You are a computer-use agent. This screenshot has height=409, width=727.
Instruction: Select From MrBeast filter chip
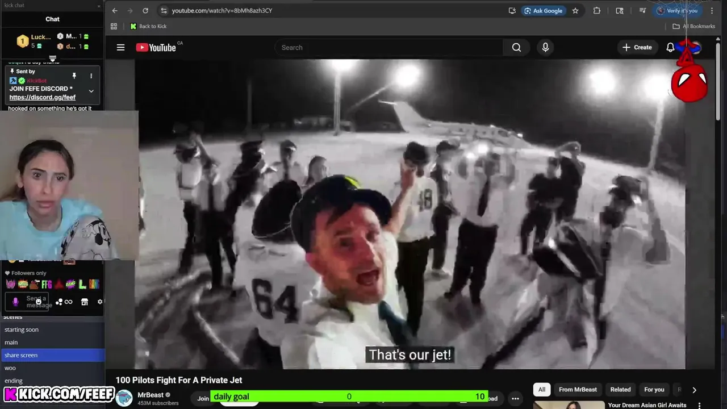point(578,390)
